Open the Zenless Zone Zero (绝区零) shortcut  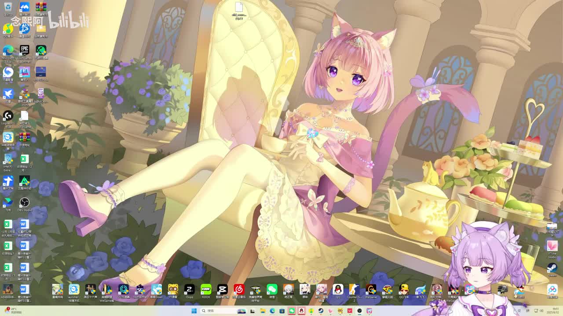288,292
